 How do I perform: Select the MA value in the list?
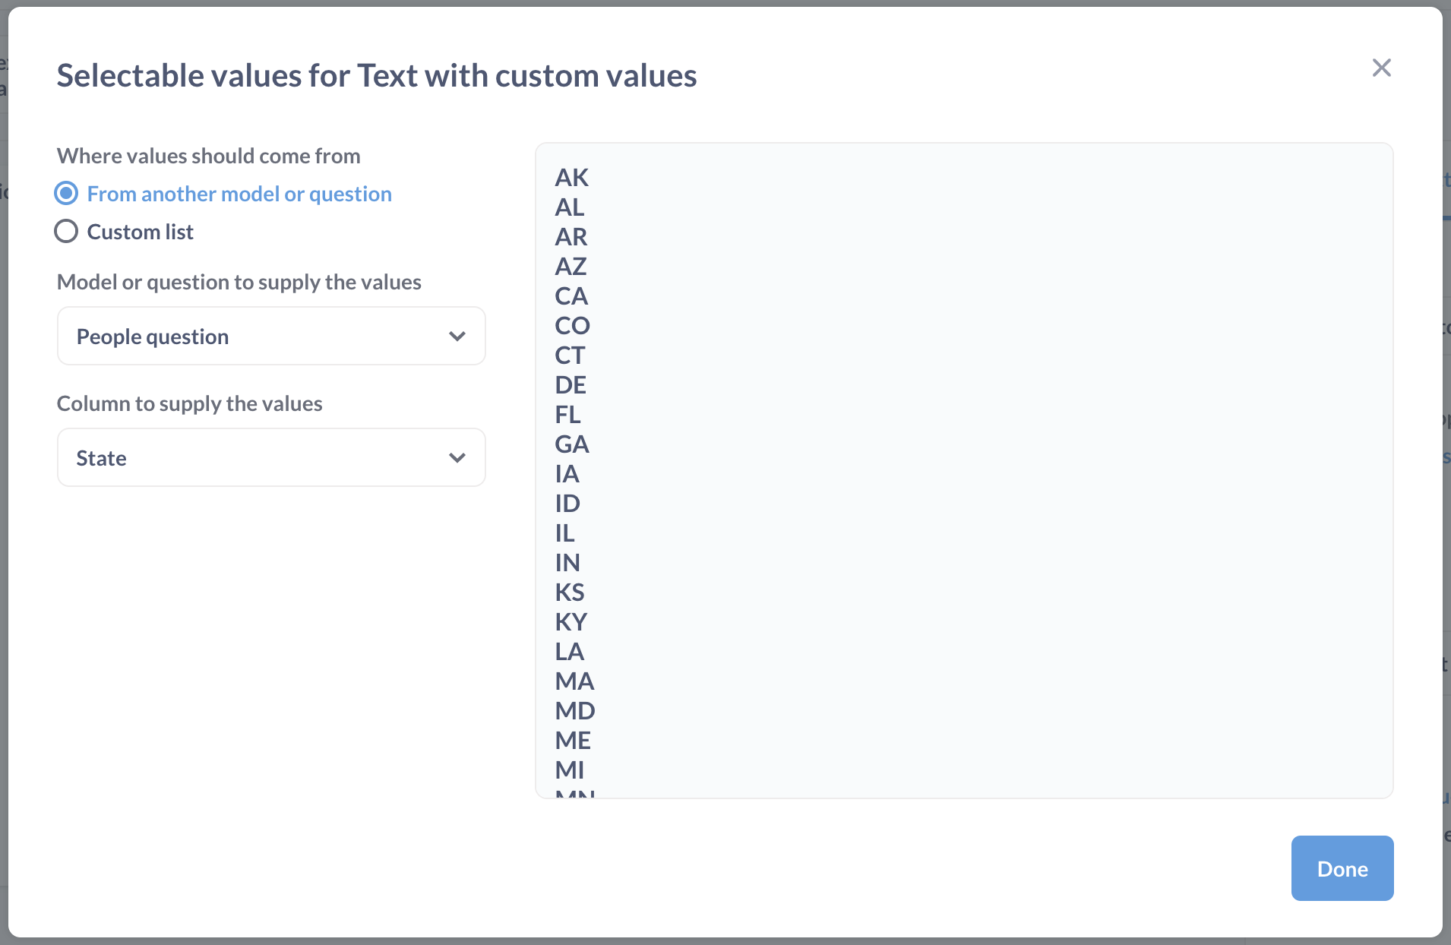pyautogui.click(x=574, y=681)
